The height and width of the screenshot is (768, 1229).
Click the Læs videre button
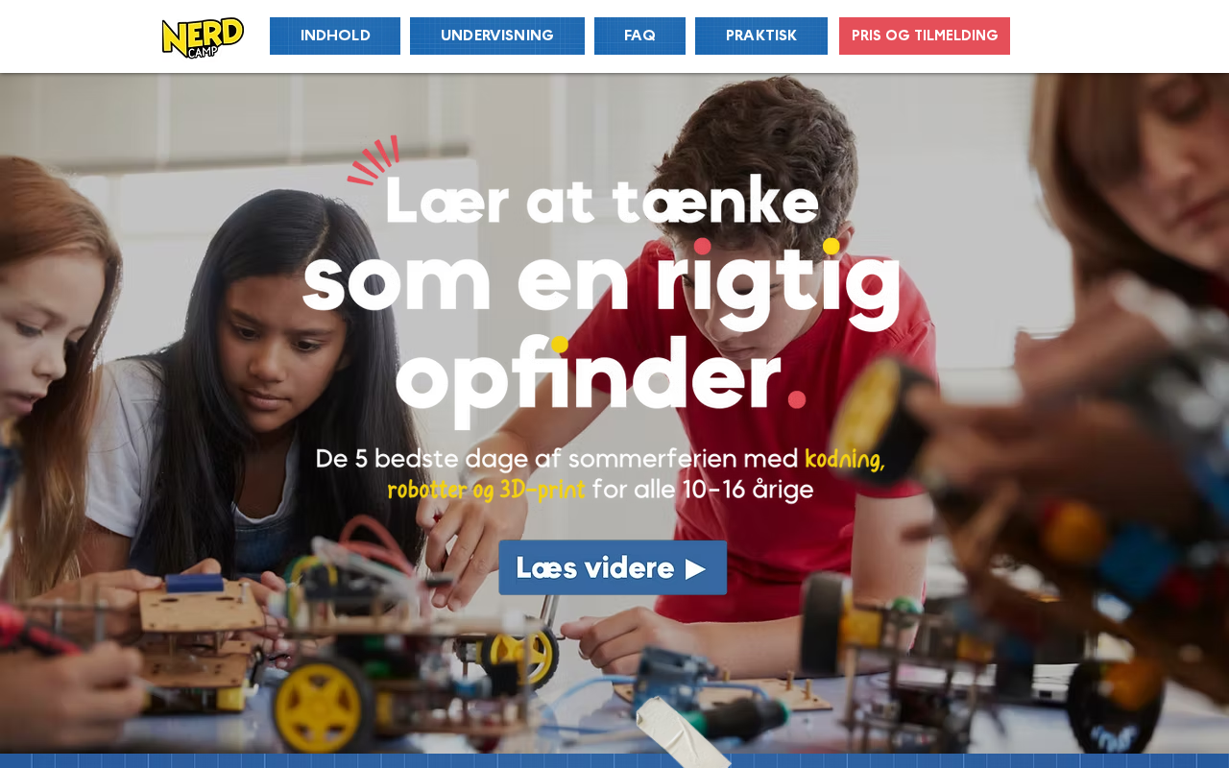click(613, 567)
